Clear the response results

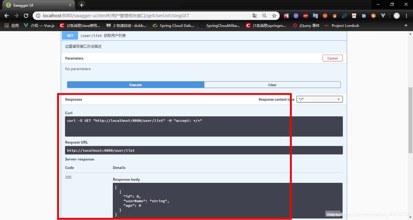point(272,85)
